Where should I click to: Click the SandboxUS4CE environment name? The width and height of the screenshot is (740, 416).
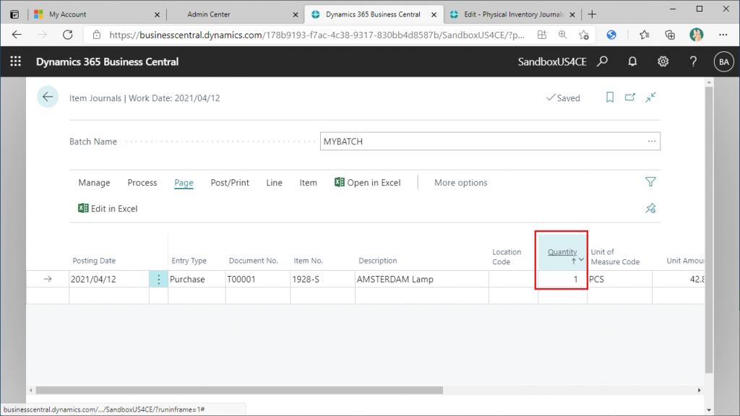[551, 62]
